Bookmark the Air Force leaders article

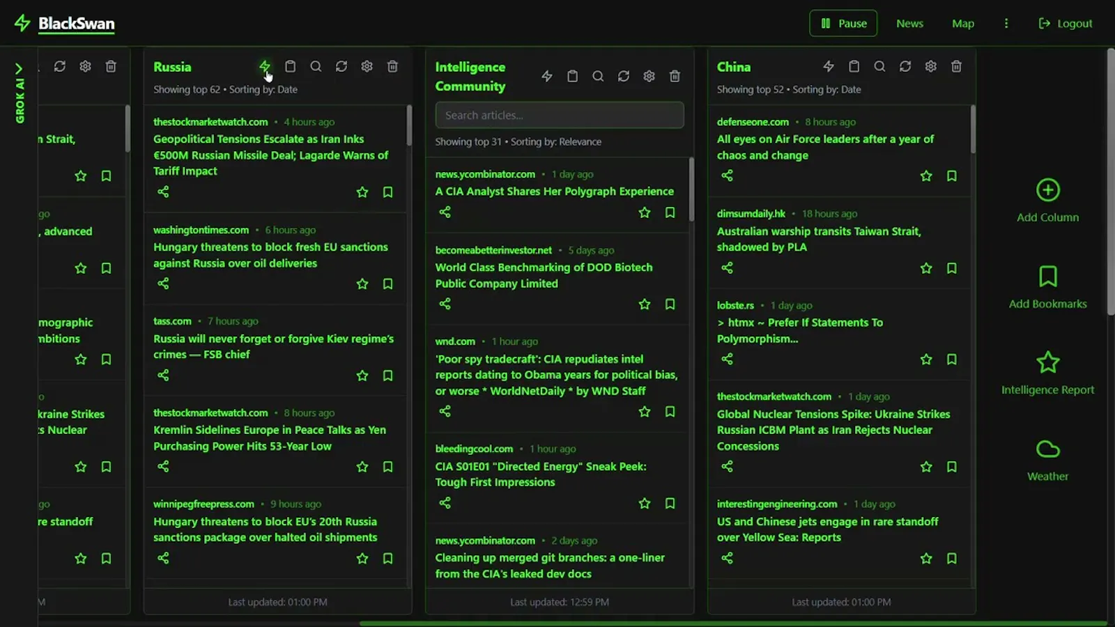951,176
